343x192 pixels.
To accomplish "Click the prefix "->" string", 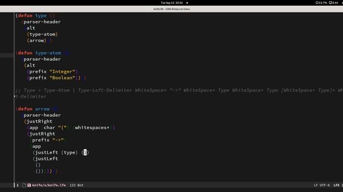I will pos(58,140).
